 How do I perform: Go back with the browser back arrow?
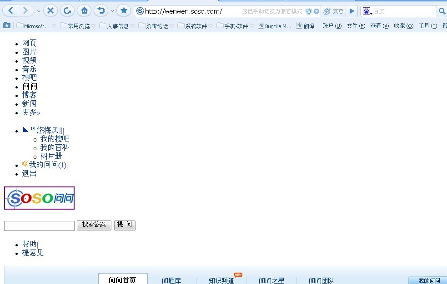tap(10, 11)
